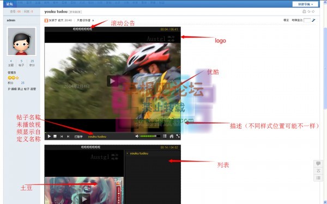Open admin's 主题 count of 4

click(11, 61)
